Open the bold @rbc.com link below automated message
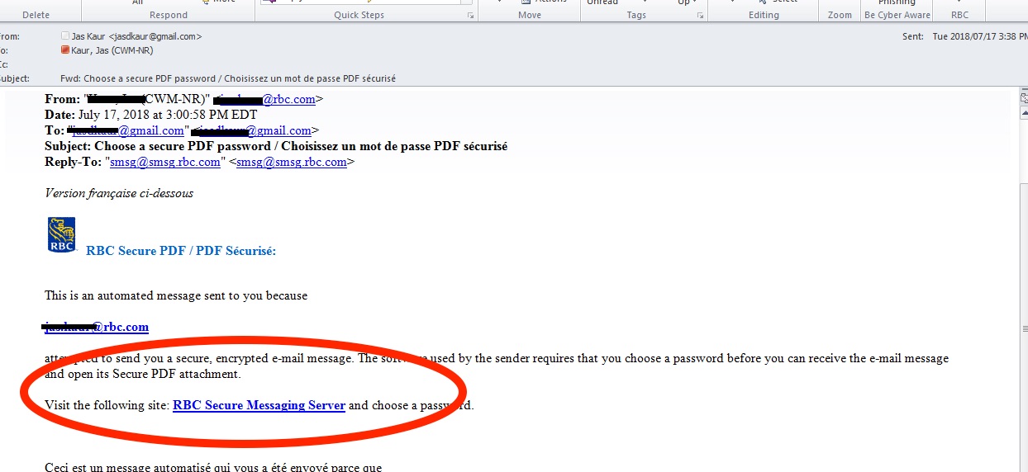The width and height of the screenshot is (1028, 472). click(97, 327)
